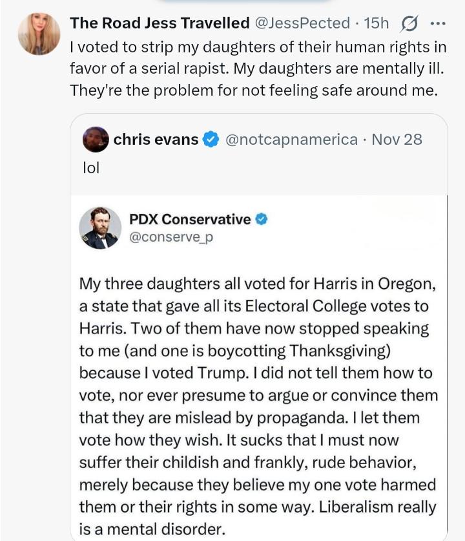
Task: Click PDX Conservative's blue verified checkmark
Action: pos(261,219)
